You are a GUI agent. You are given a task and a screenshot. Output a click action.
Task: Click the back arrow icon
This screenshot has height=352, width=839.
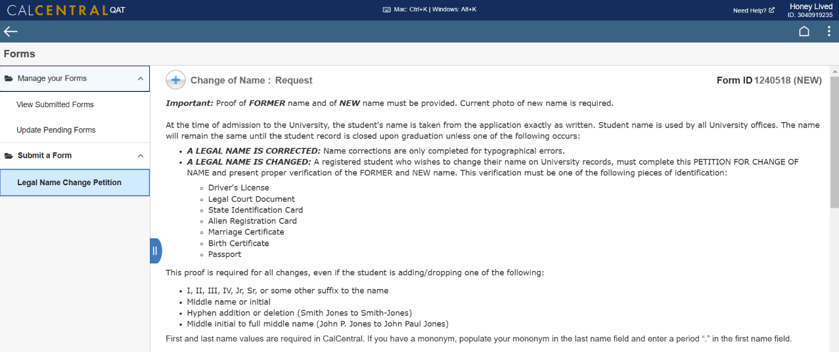pos(11,32)
